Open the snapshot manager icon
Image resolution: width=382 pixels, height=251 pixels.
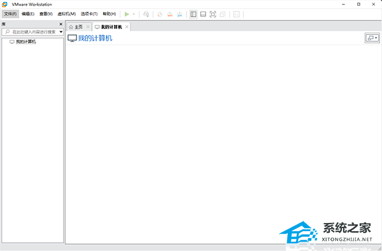[x=180, y=14]
